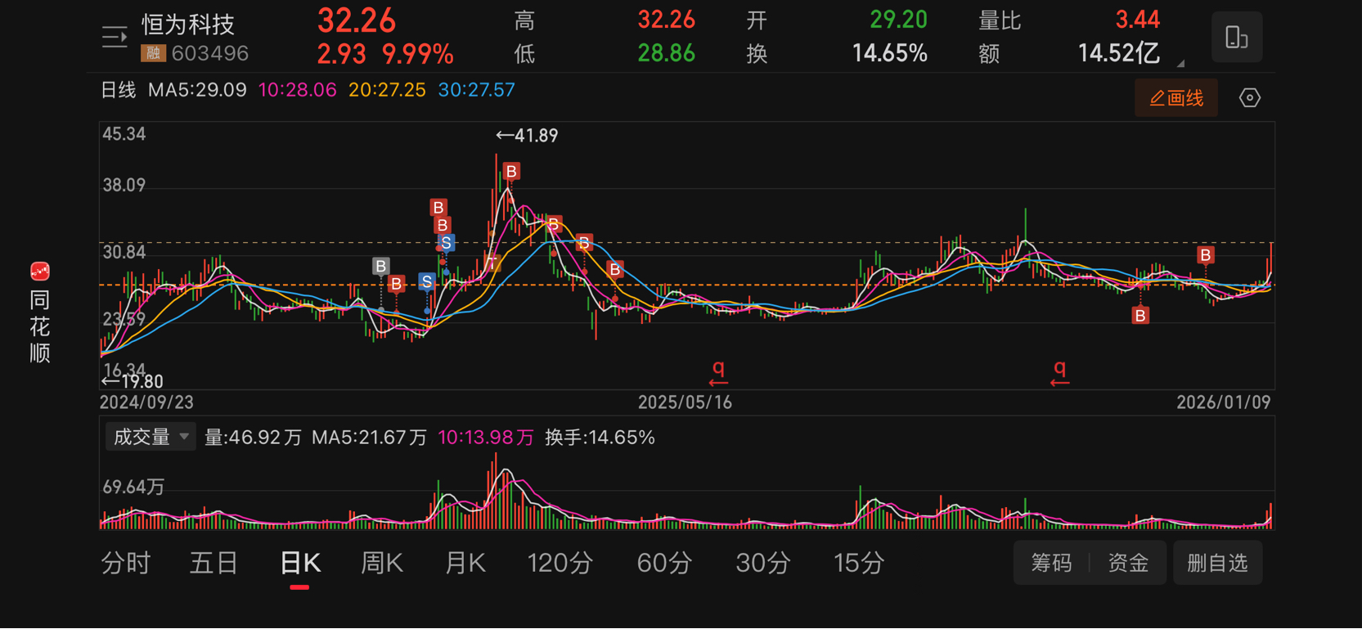Open chart settings hexagon icon
Screen dimensions: 1362x629
[1249, 98]
